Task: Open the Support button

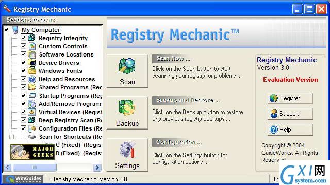Action: coord(290,114)
